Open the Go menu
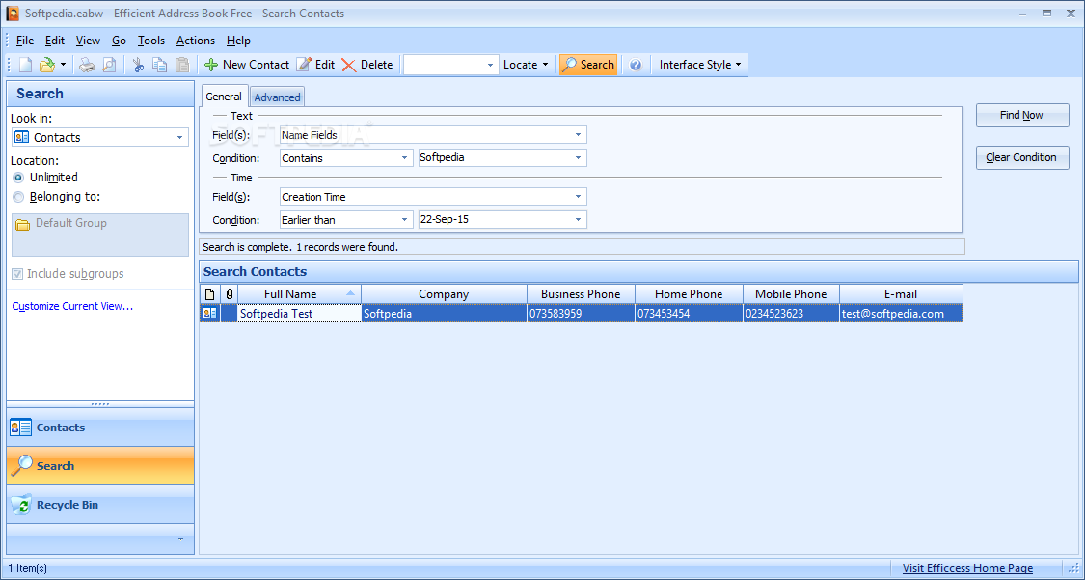This screenshot has height=580, width=1085. pos(119,41)
